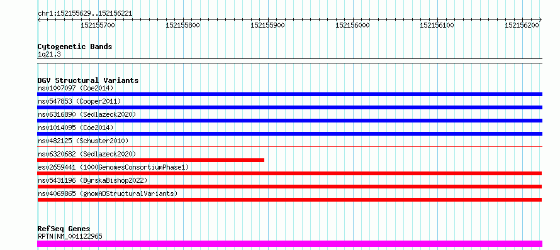Click the esv2659441 1000GenomesConsortiumPhase1 label
The height and width of the screenshot is (250, 560).
113,167
